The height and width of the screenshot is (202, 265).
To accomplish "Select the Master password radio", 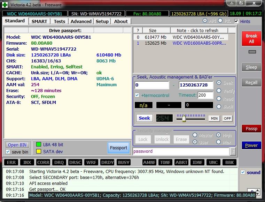I will tap(195, 135).
